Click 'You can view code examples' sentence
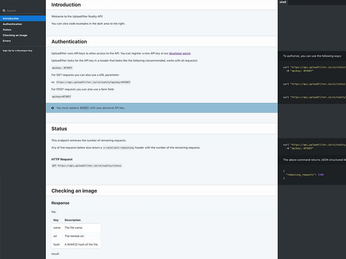The height and width of the screenshot is (259, 346). (88, 24)
